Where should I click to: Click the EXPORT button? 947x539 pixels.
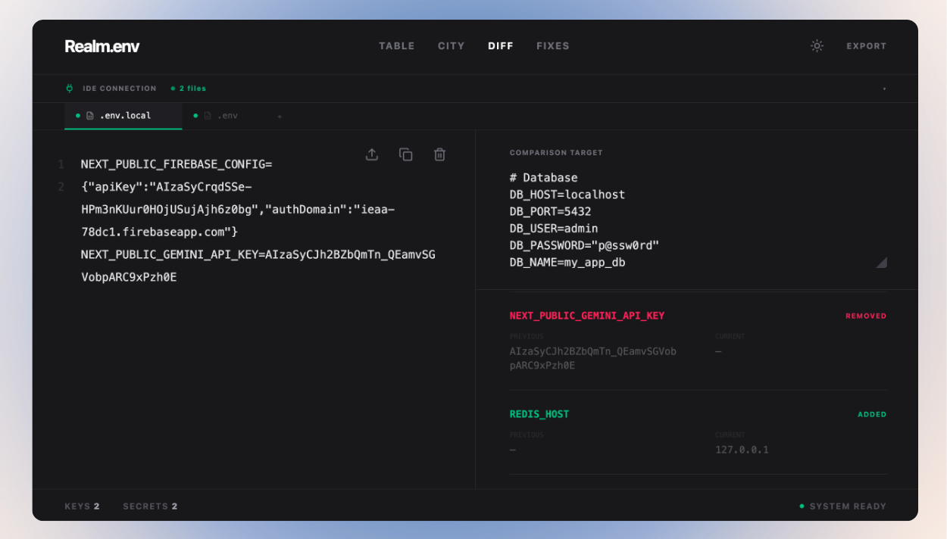click(866, 45)
